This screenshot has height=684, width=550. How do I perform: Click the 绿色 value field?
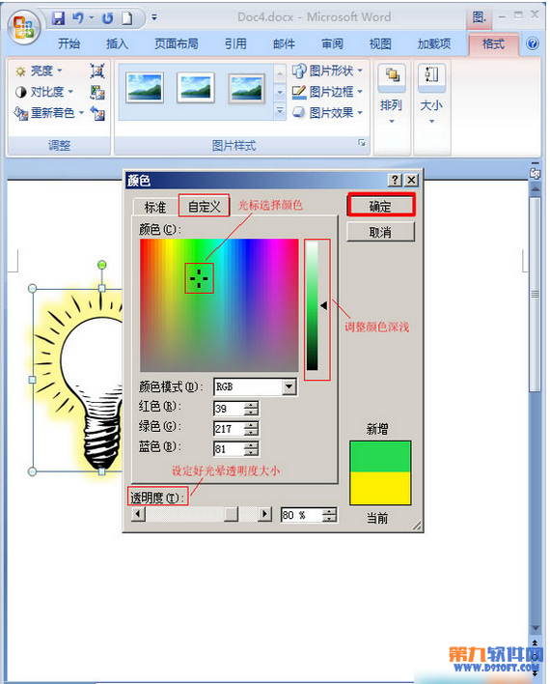click(230, 429)
